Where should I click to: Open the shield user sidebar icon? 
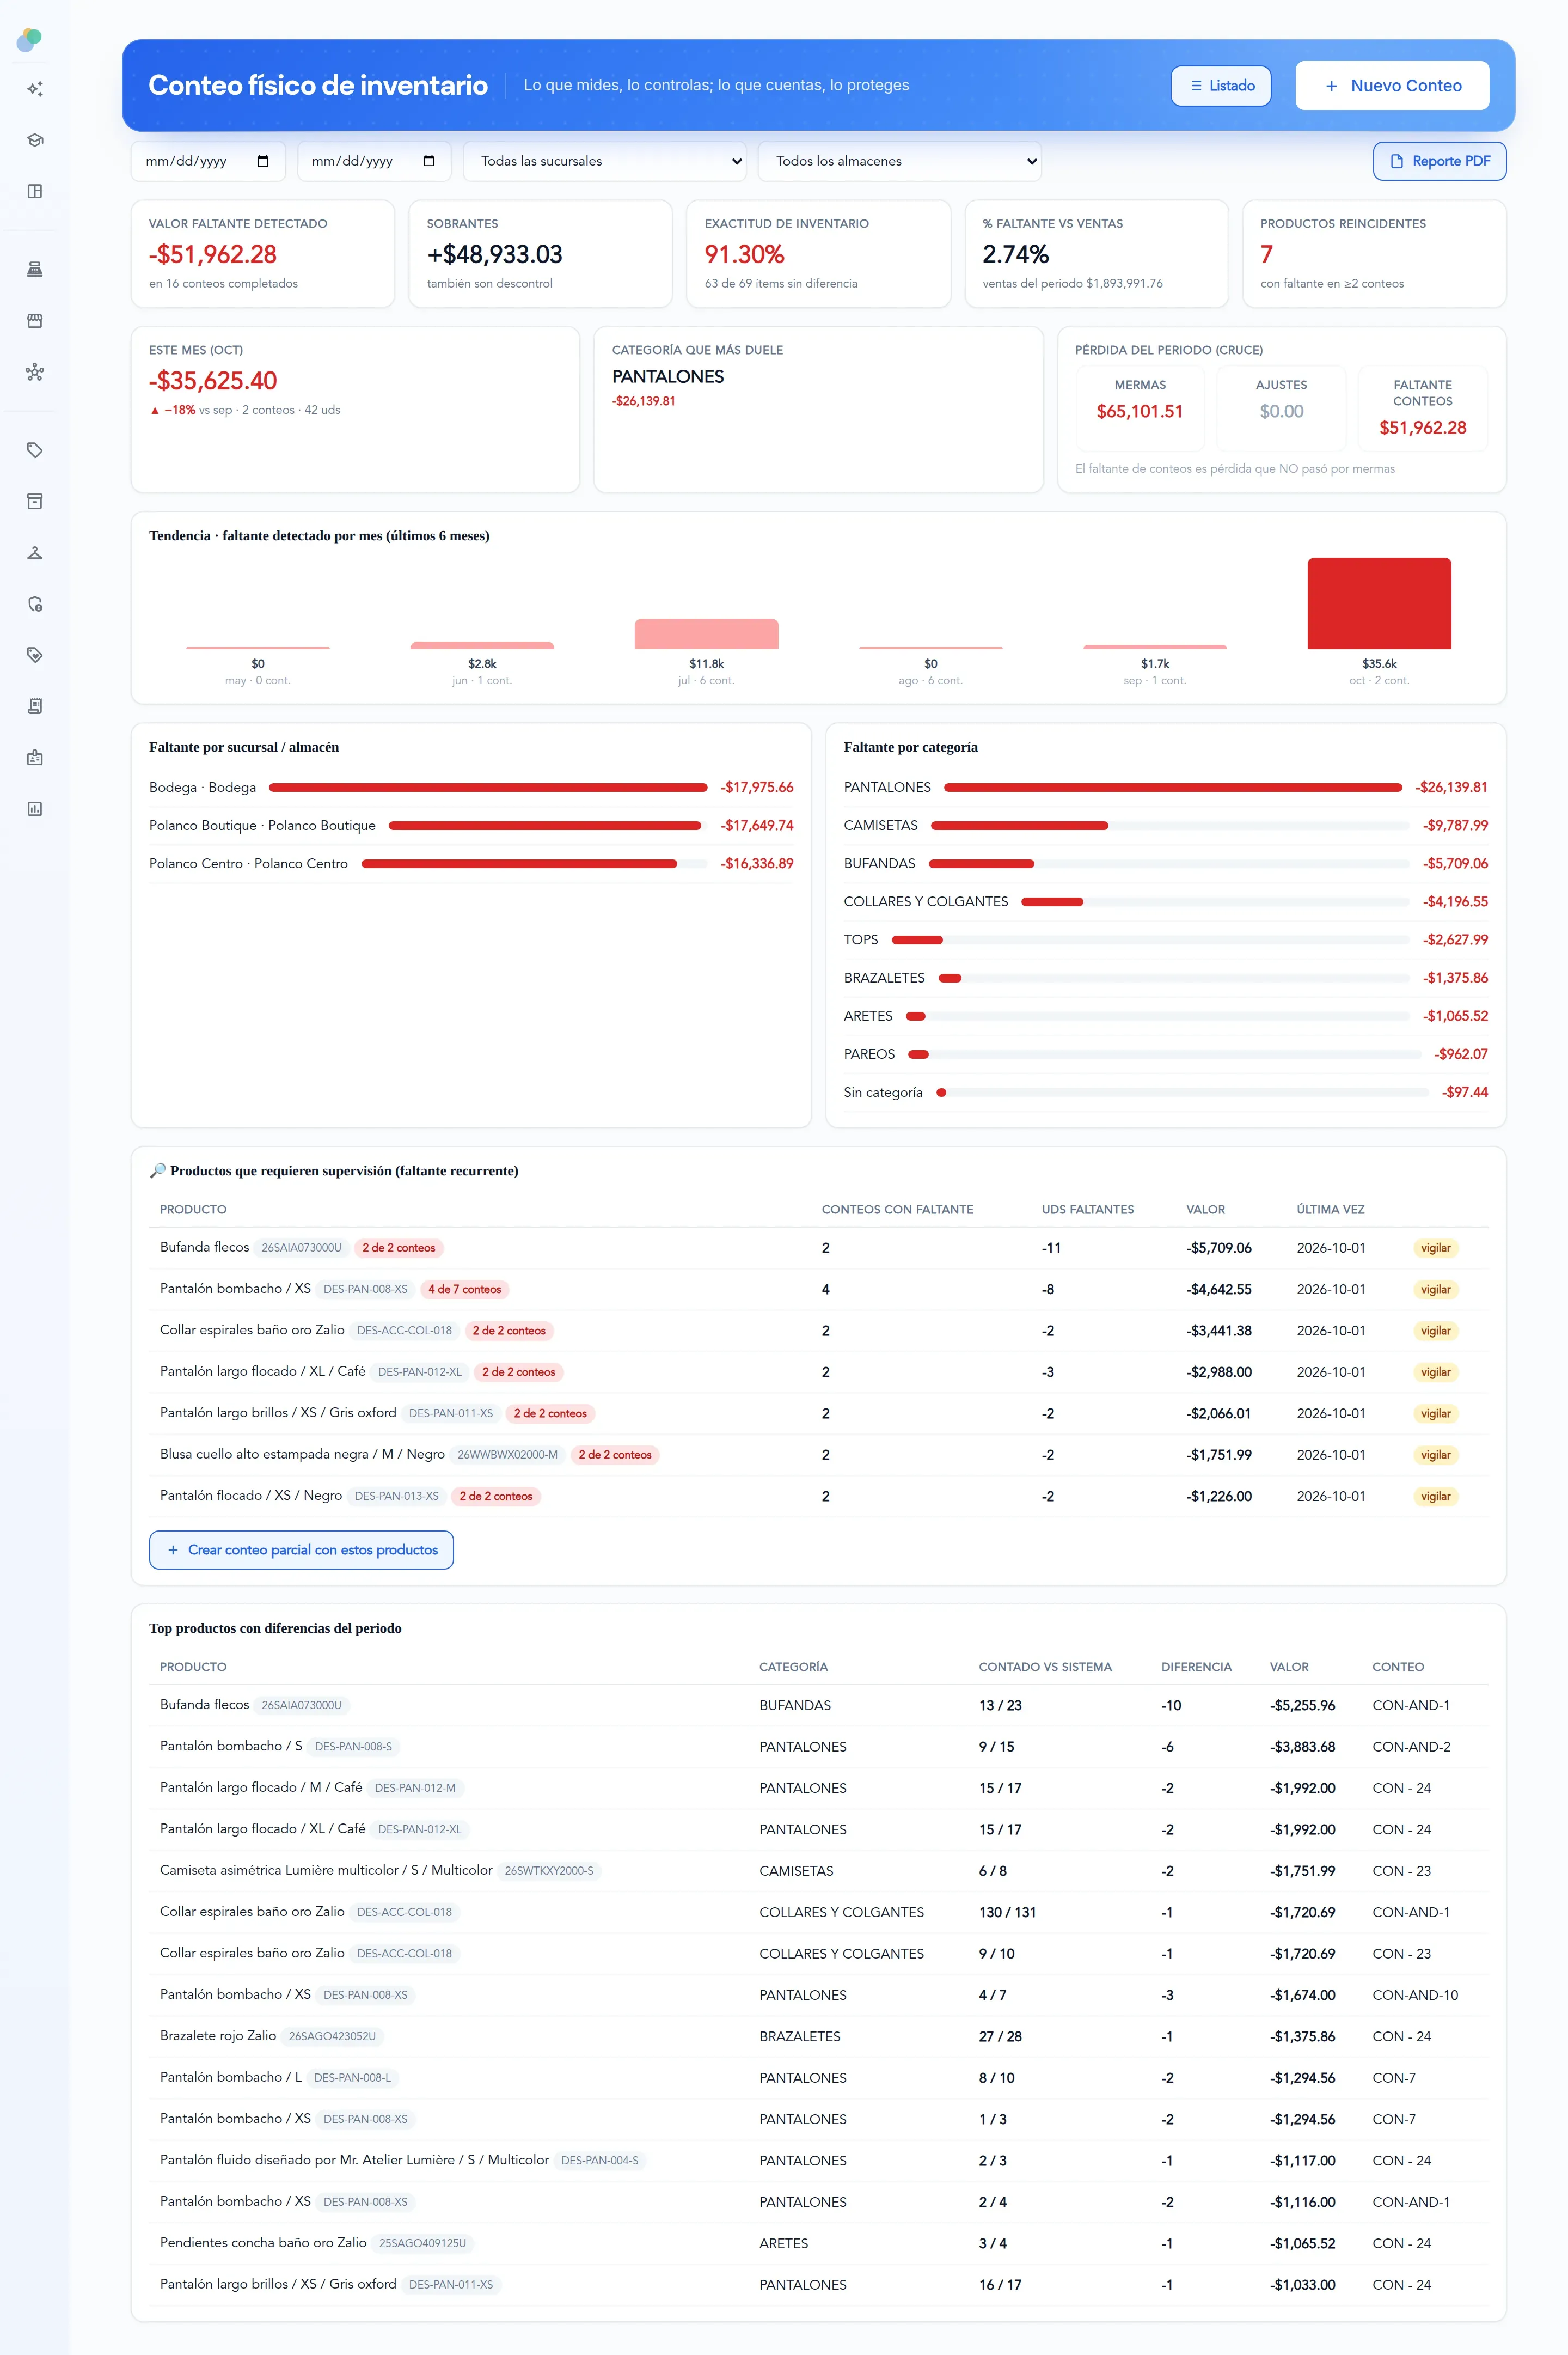click(x=35, y=604)
